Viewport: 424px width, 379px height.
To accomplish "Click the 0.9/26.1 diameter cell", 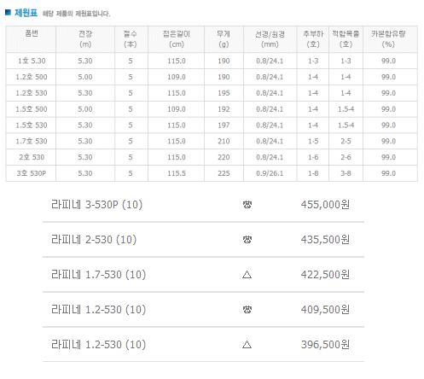I will (270, 173).
